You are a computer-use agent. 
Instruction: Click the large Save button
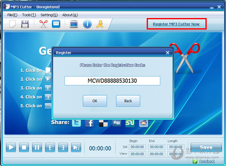point(206,147)
